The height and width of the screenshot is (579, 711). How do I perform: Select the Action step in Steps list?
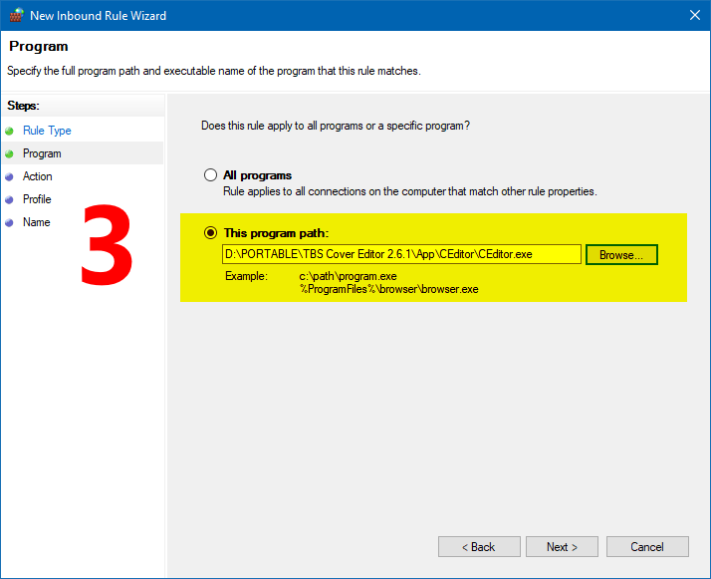point(38,176)
